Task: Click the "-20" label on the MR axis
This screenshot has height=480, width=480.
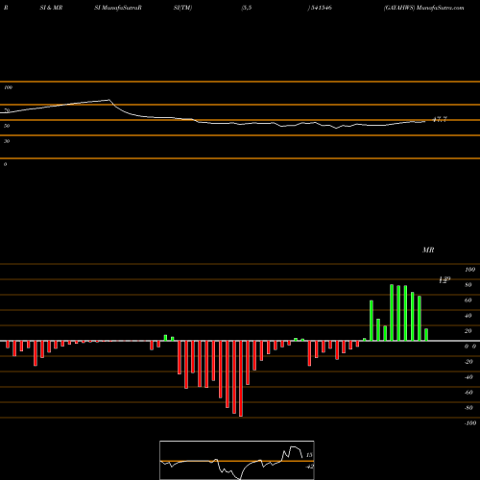Action: point(468,362)
